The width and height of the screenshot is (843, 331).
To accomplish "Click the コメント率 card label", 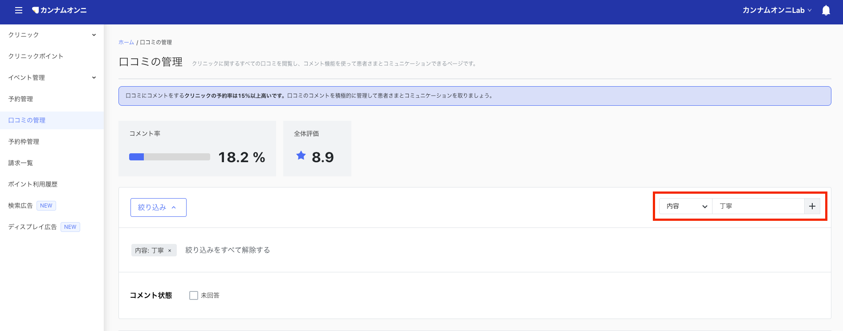I will pos(145,134).
